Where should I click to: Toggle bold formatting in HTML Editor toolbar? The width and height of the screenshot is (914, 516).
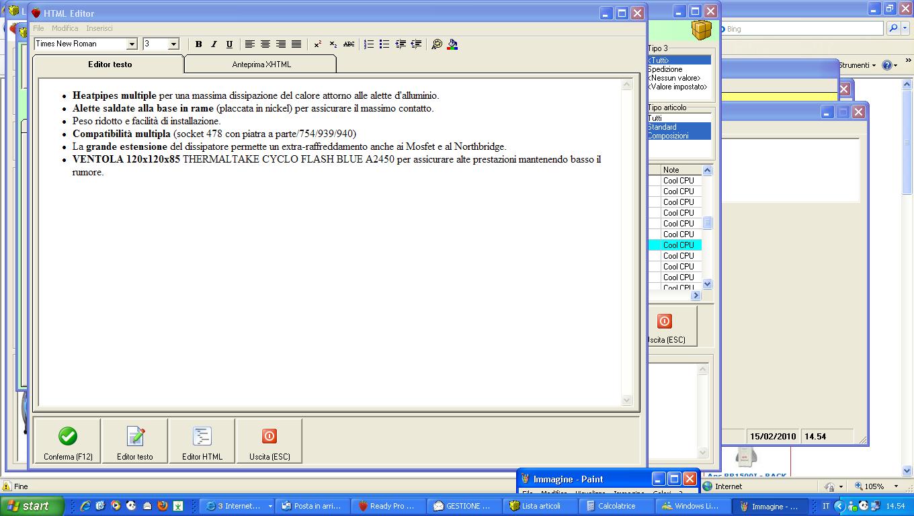click(x=198, y=44)
